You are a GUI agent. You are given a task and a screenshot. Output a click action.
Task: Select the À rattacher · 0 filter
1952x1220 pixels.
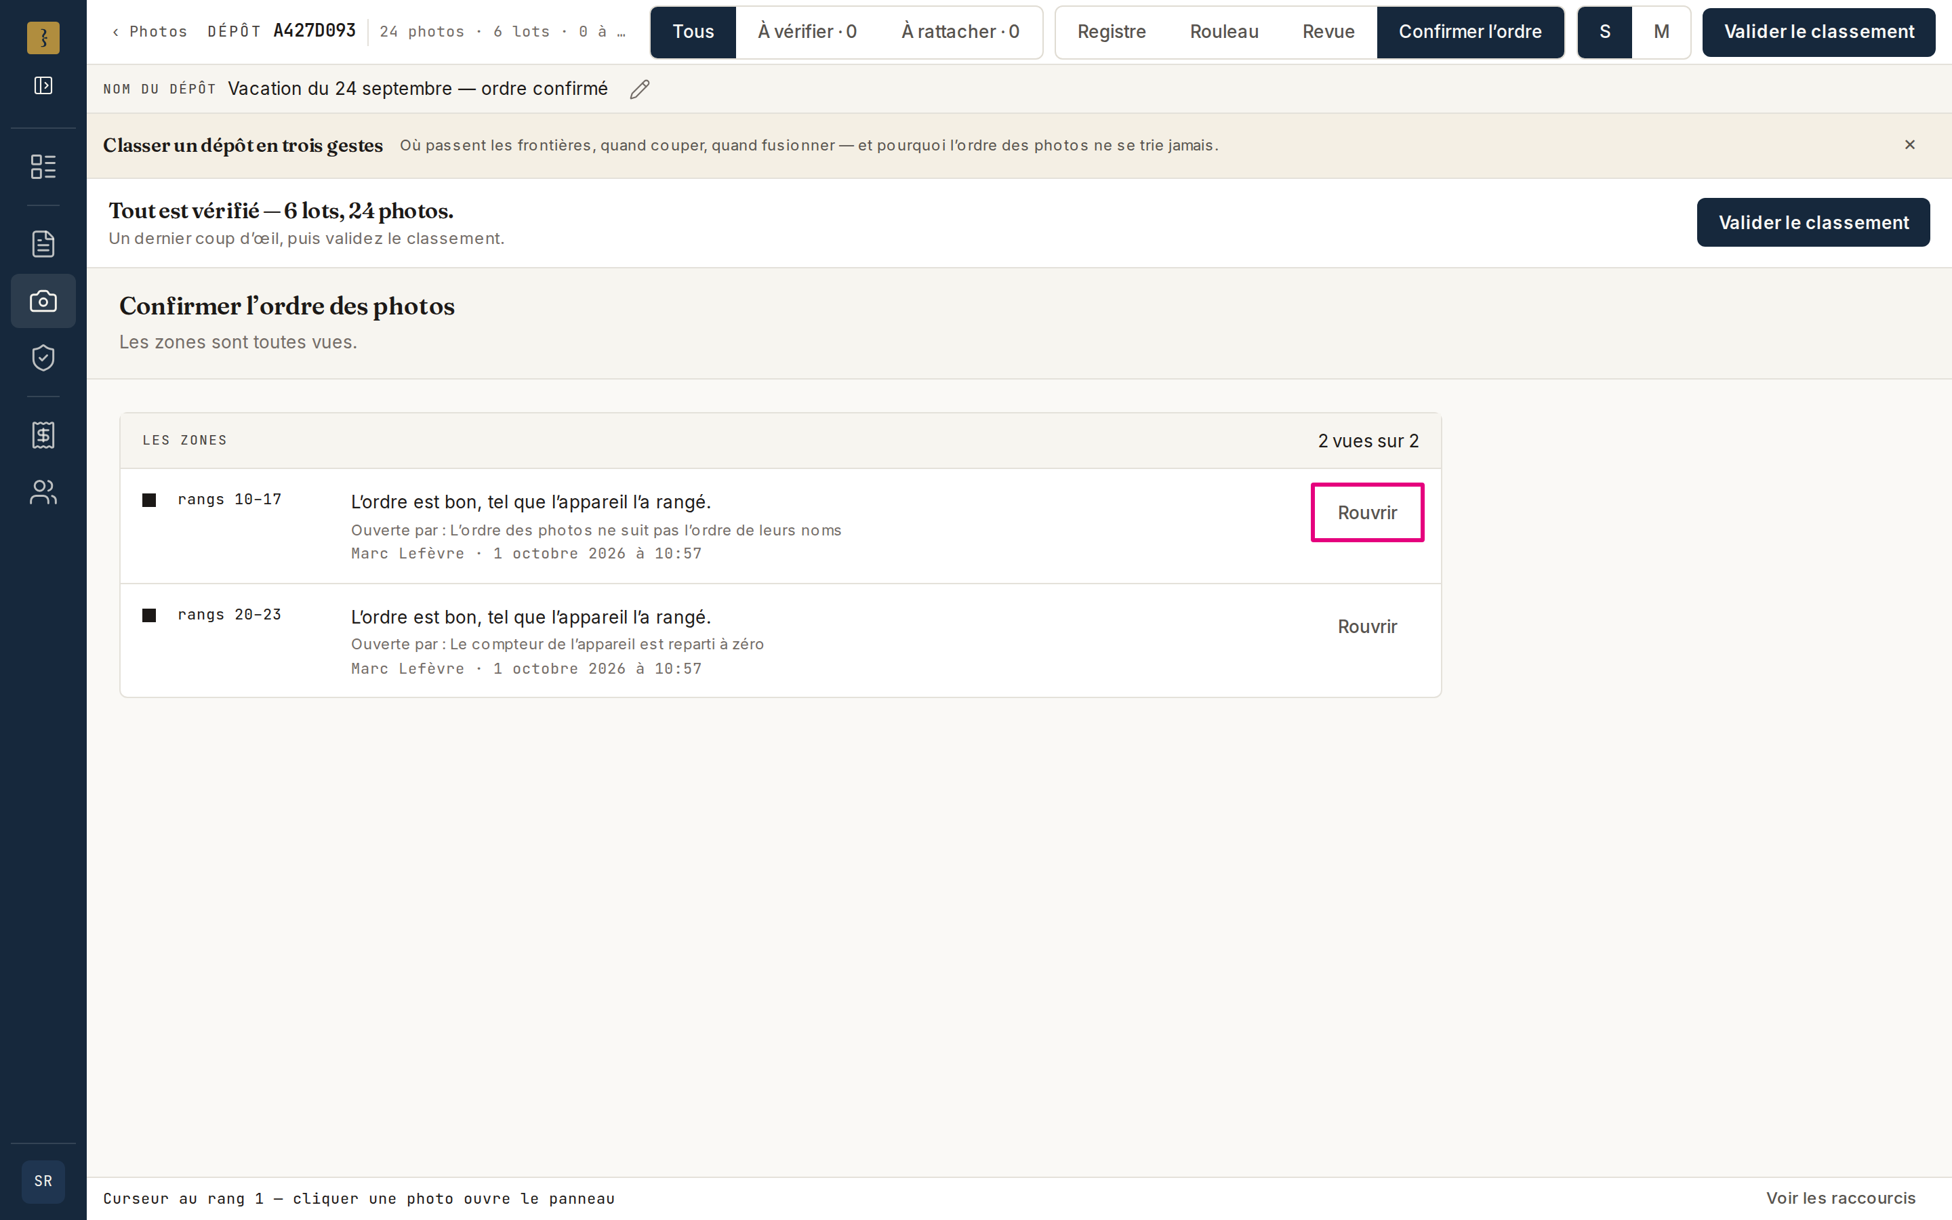pyautogui.click(x=960, y=31)
